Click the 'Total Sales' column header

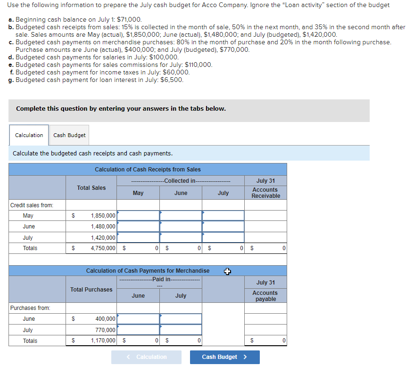[x=91, y=188]
